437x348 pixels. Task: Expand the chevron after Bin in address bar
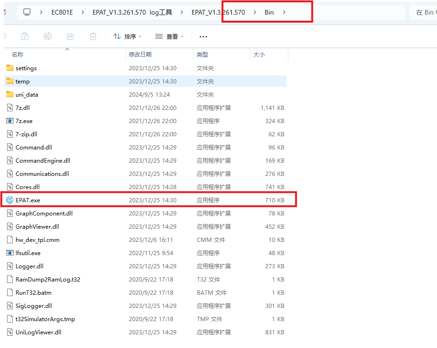click(284, 12)
